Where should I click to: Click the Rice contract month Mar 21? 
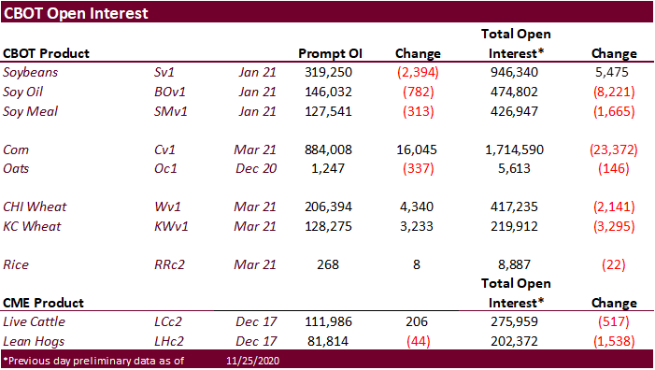coord(255,264)
